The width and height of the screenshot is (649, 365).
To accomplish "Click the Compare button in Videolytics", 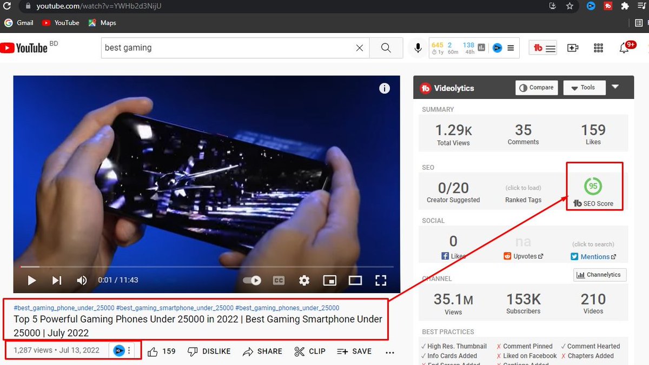I will point(537,88).
